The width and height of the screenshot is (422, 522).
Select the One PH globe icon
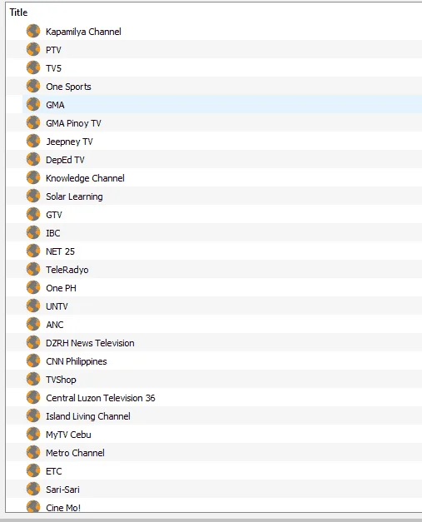point(33,287)
